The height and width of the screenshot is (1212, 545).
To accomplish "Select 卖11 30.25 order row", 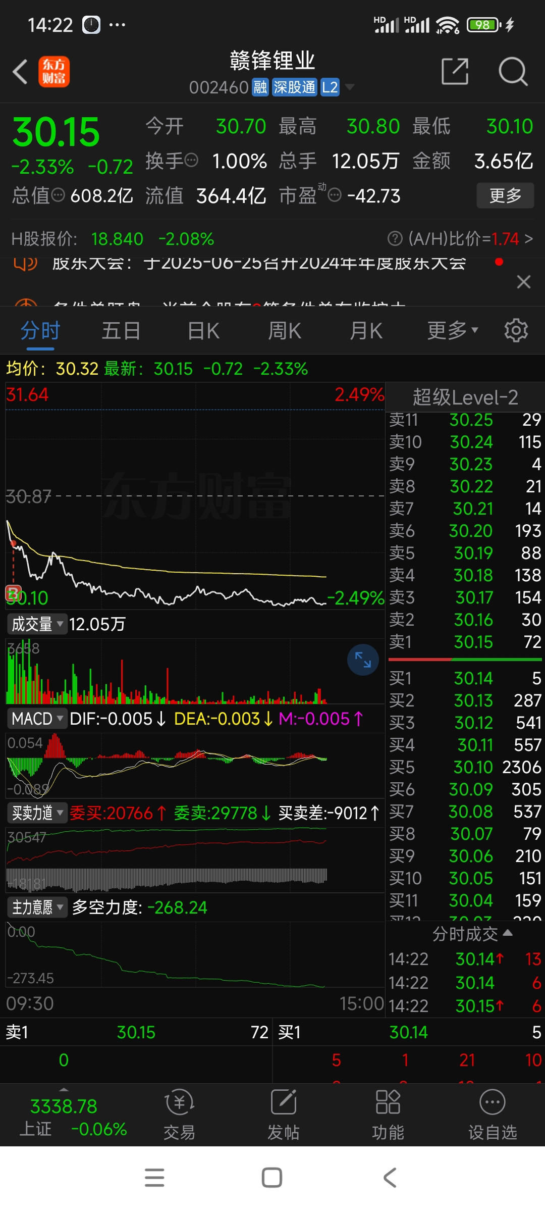I will [x=465, y=420].
